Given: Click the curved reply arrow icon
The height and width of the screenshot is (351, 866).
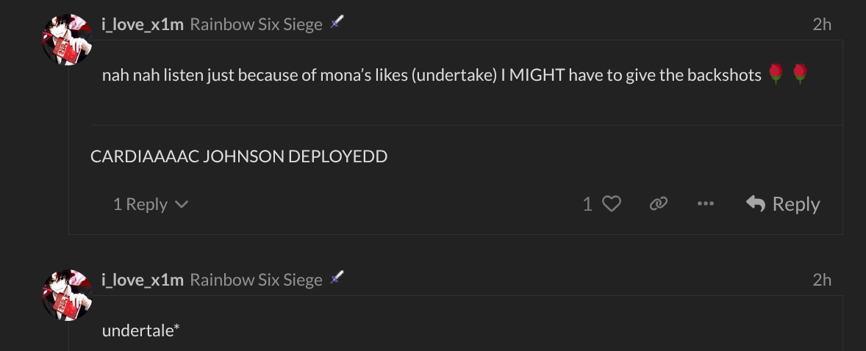Looking at the screenshot, I should coord(756,203).
